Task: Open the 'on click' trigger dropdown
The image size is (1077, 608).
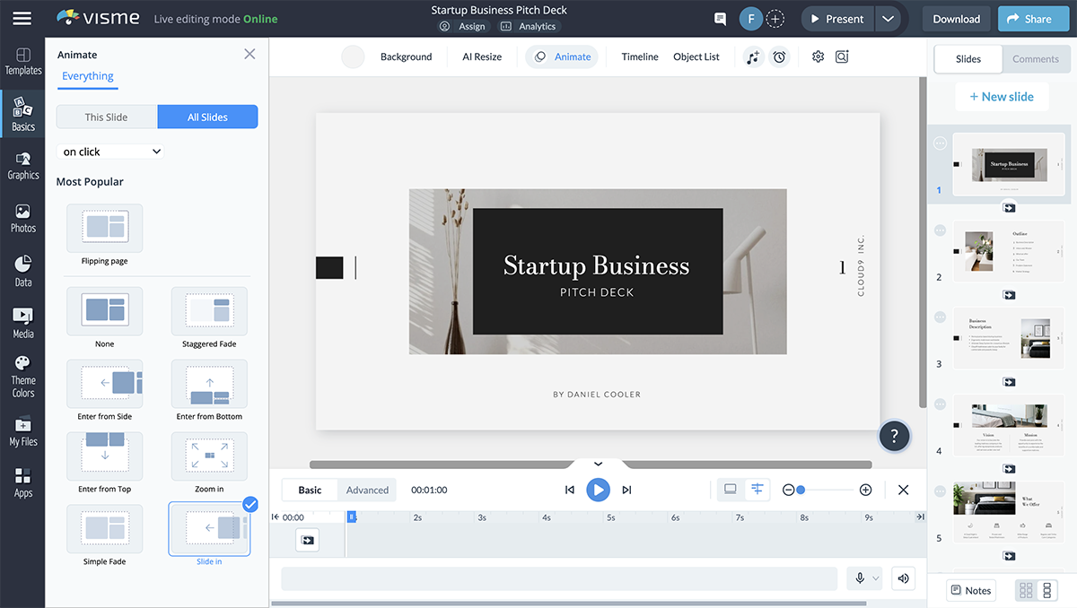Action: 109,151
